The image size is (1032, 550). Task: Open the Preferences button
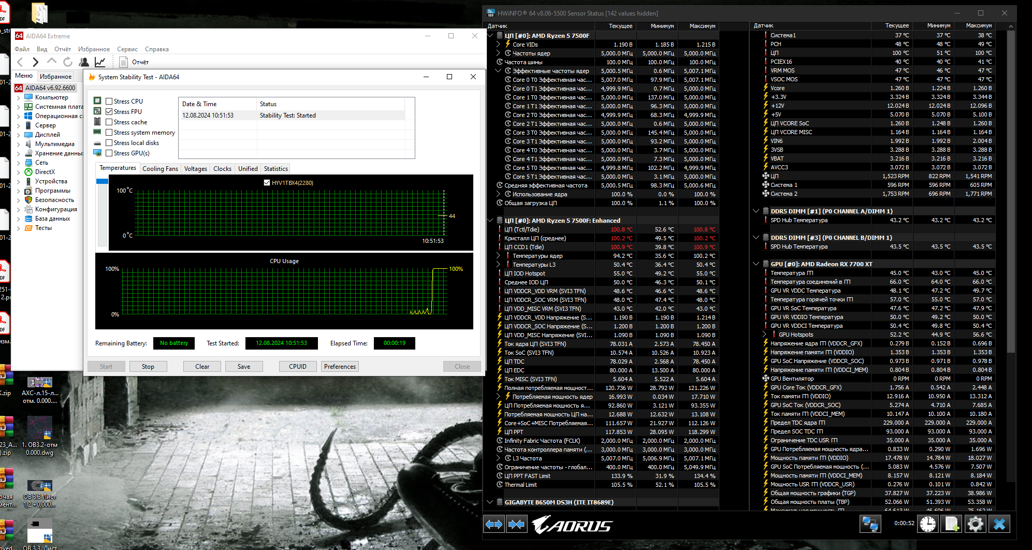click(x=340, y=367)
